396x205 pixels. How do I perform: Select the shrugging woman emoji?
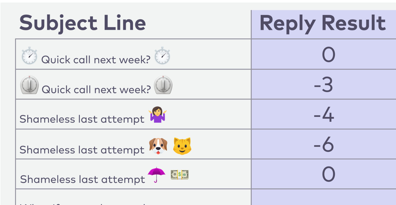click(x=158, y=115)
